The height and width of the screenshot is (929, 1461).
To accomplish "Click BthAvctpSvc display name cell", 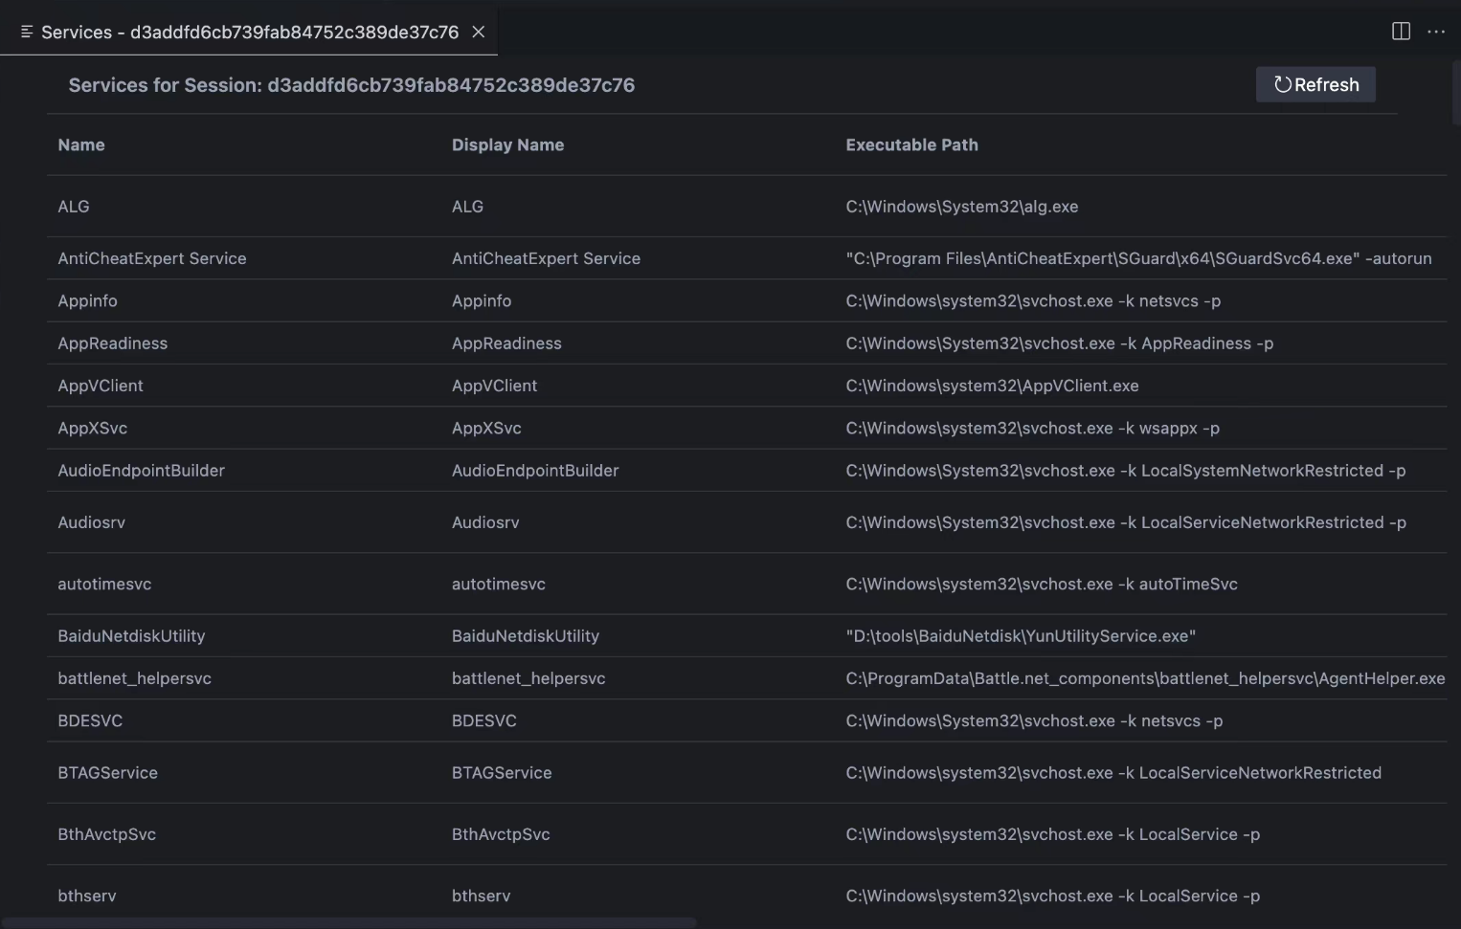I will (x=501, y=834).
